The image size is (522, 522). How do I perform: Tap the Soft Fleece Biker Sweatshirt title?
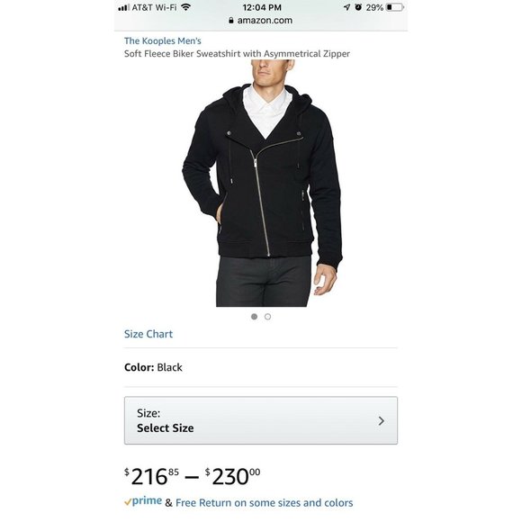(237, 54)
